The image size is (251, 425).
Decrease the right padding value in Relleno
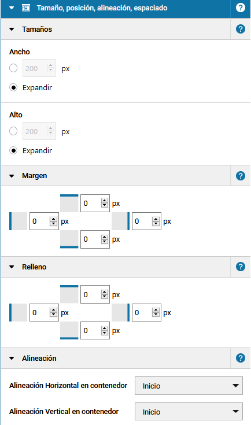[x=156, y=315]
